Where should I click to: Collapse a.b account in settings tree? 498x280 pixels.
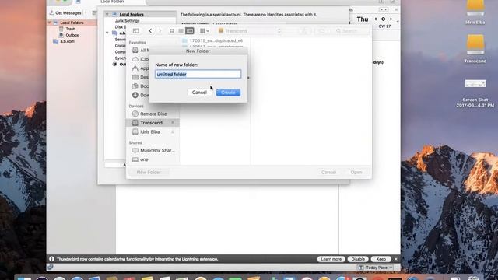point(107,33)
